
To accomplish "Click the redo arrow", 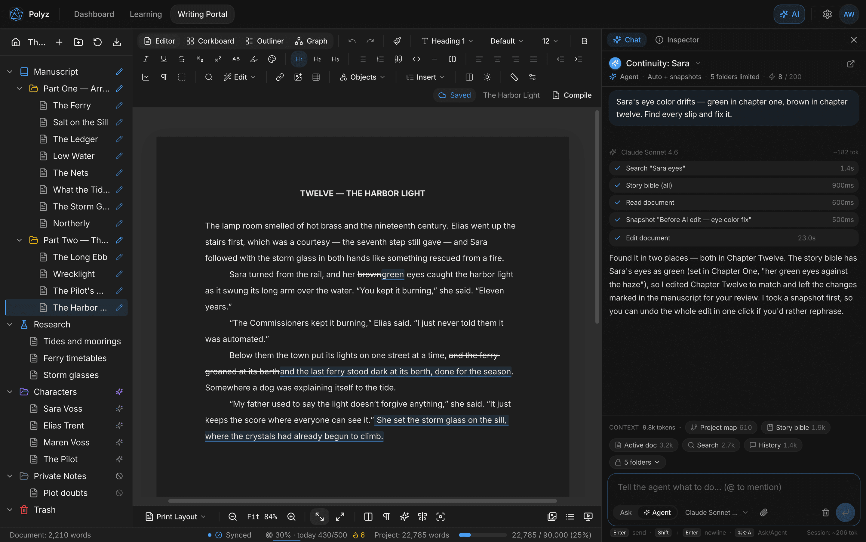I will (370, 41).
